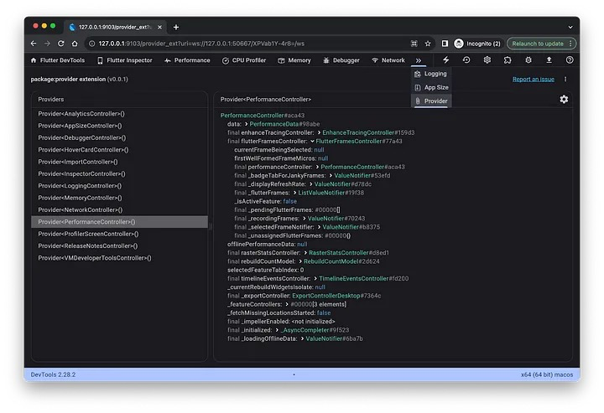Expand the timelineEventsController node
This screenshot has width=604, height=413.
coord(315,278)
